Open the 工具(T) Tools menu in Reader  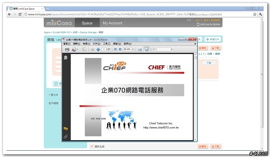point(107,44)
